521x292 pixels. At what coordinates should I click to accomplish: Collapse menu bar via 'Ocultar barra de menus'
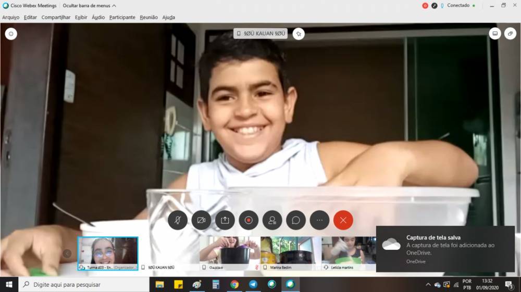click(89, 6)
